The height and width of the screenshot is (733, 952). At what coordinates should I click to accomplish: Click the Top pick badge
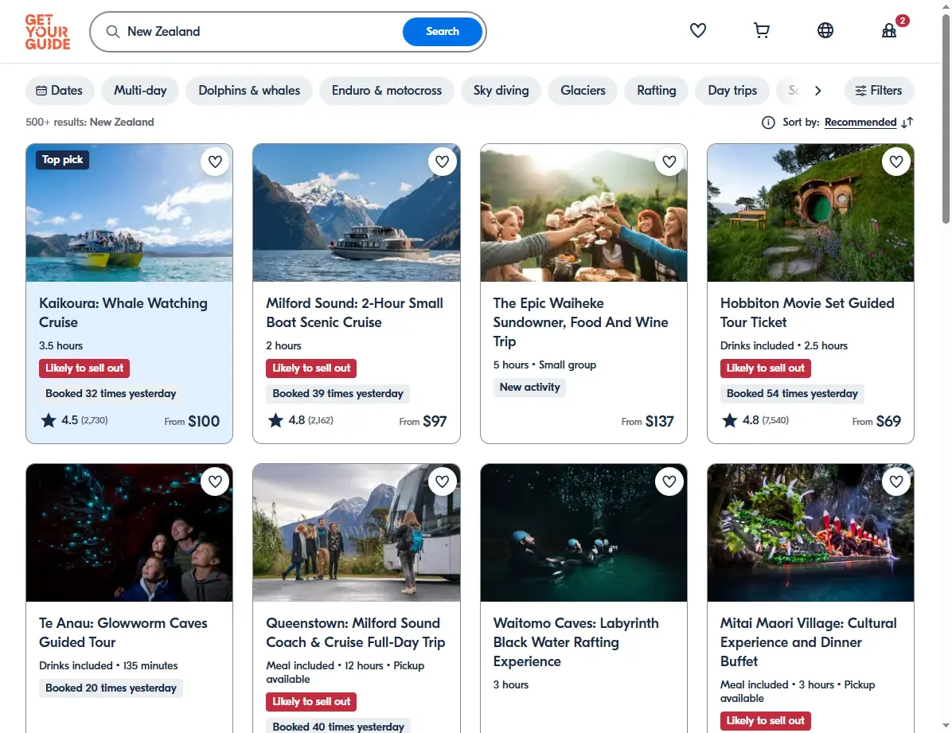click(x=63, y=160)
